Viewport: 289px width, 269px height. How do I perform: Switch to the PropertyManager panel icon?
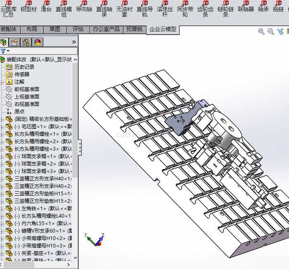15,42
